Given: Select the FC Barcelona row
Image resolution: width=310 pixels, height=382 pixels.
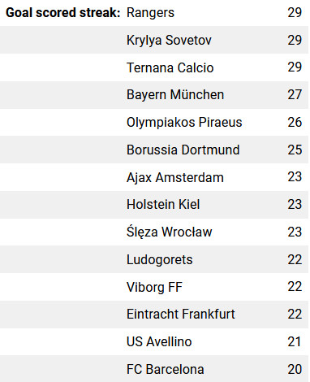Looking at the screenshot, I should click(154, 369).
